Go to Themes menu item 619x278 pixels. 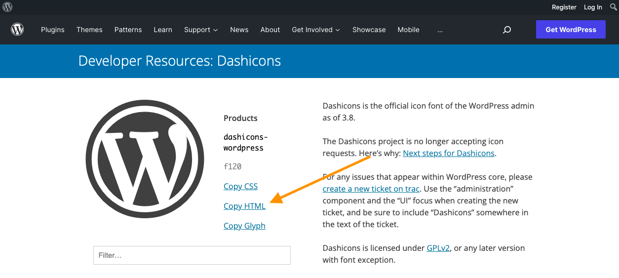[x=89, y=30]
